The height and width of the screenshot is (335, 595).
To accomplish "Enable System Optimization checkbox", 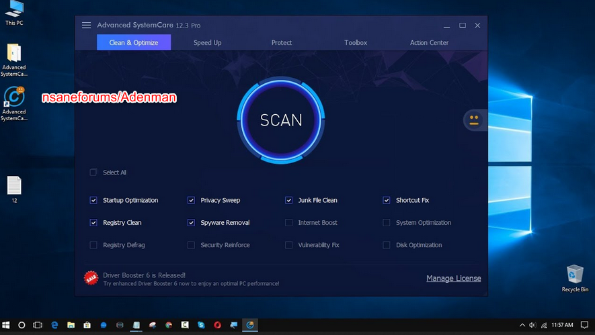I will (x=387, y=222).
